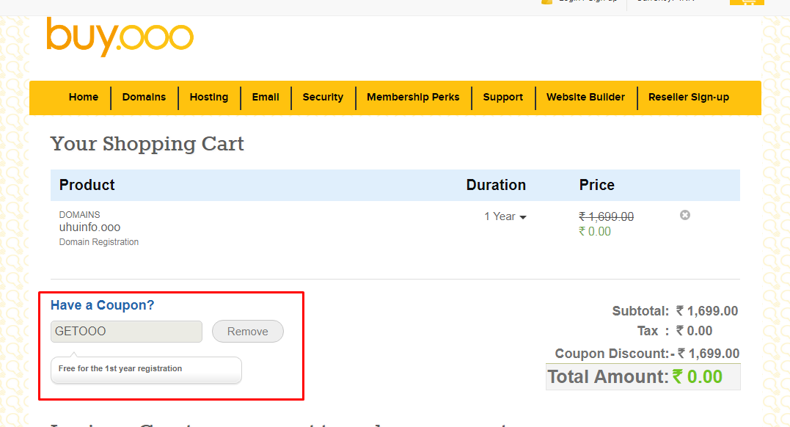
Task: Select the Email menu item
Action: pos(266,98)
